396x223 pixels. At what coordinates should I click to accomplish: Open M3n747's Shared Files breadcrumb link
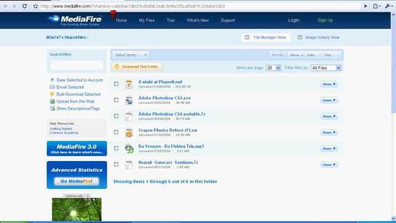point(66,37)
